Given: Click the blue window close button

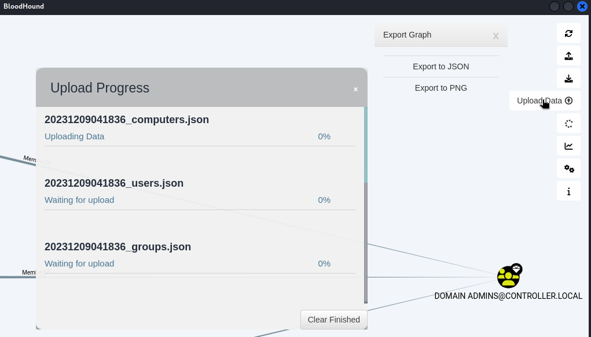Looking at the screenshot, I should tap(582, 6).
